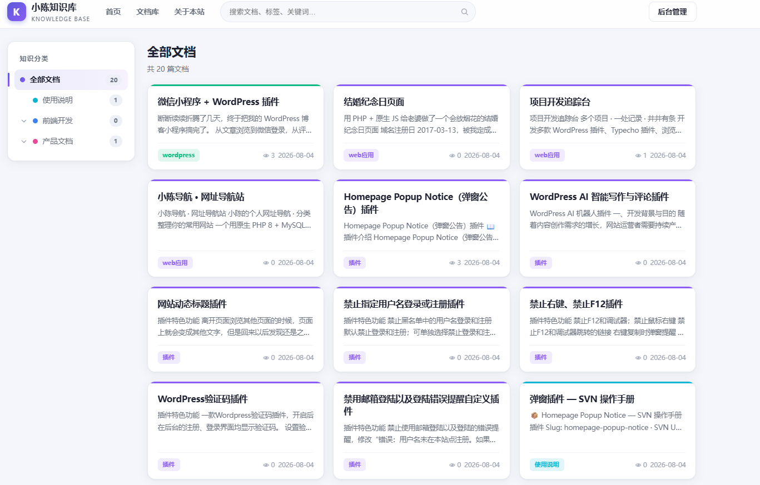Click the cyan 使用说明 tag on SVN card
Image resolution: width=760 pixels, height=485 pixels.
pyautogui.click(x=547, y=465)
